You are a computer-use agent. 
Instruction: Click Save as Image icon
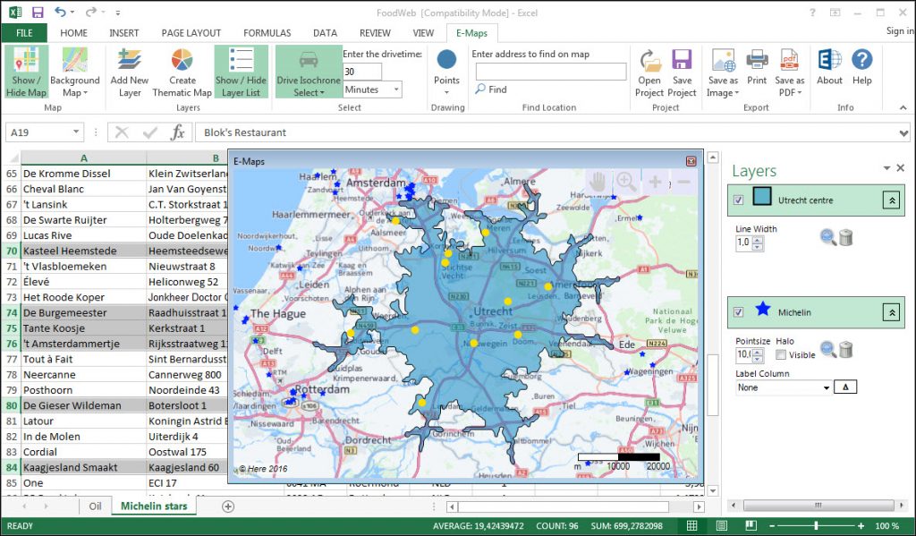click(723, 60)
